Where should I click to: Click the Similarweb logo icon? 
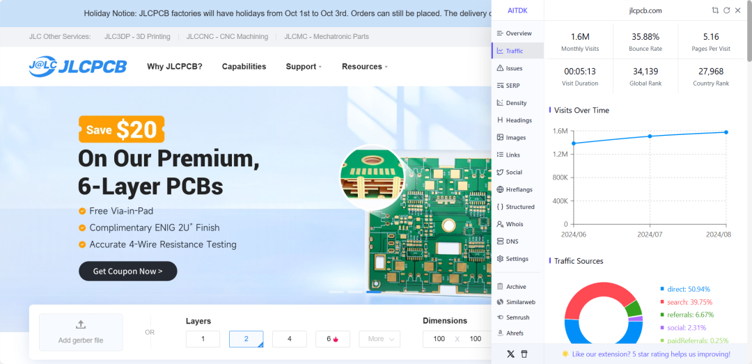pyautogui.click(x=500, y=301)
